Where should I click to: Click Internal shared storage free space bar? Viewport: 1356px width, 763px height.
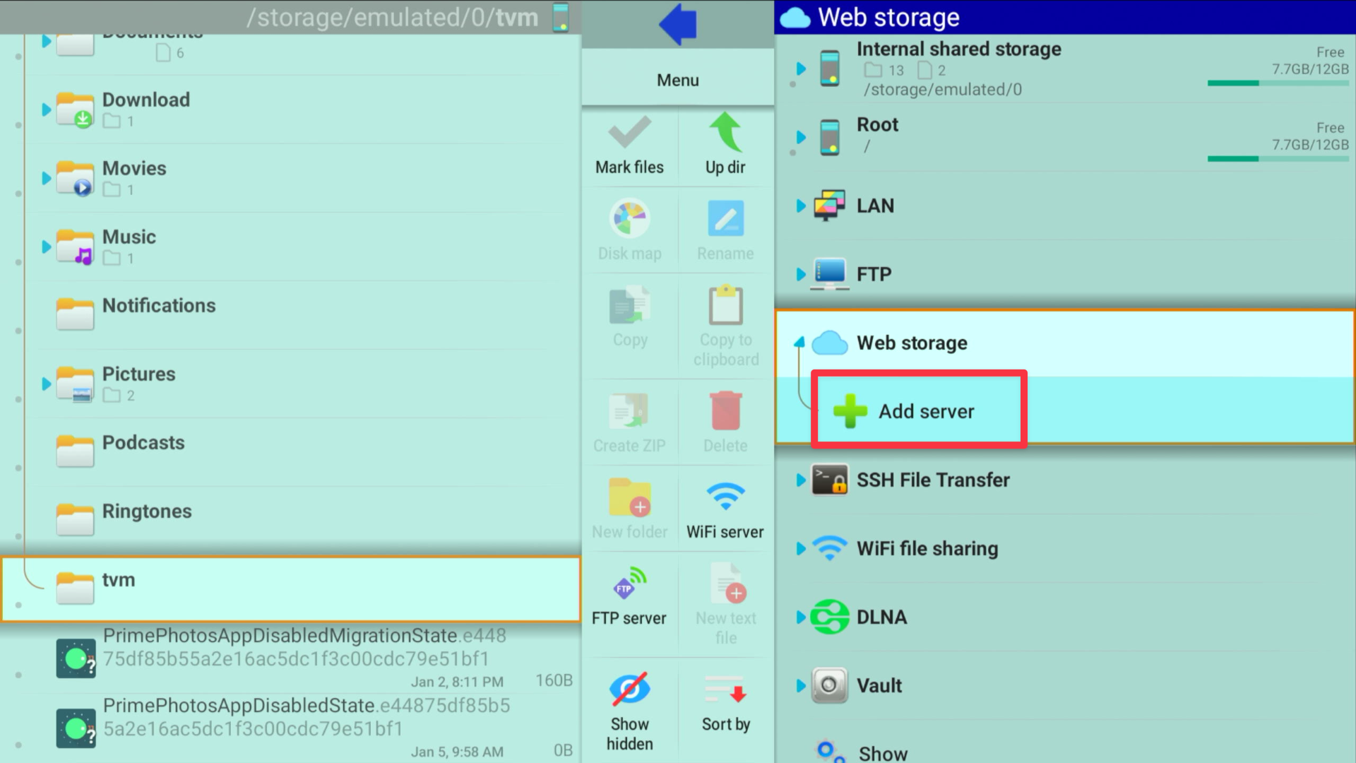tap(1277, 83)
